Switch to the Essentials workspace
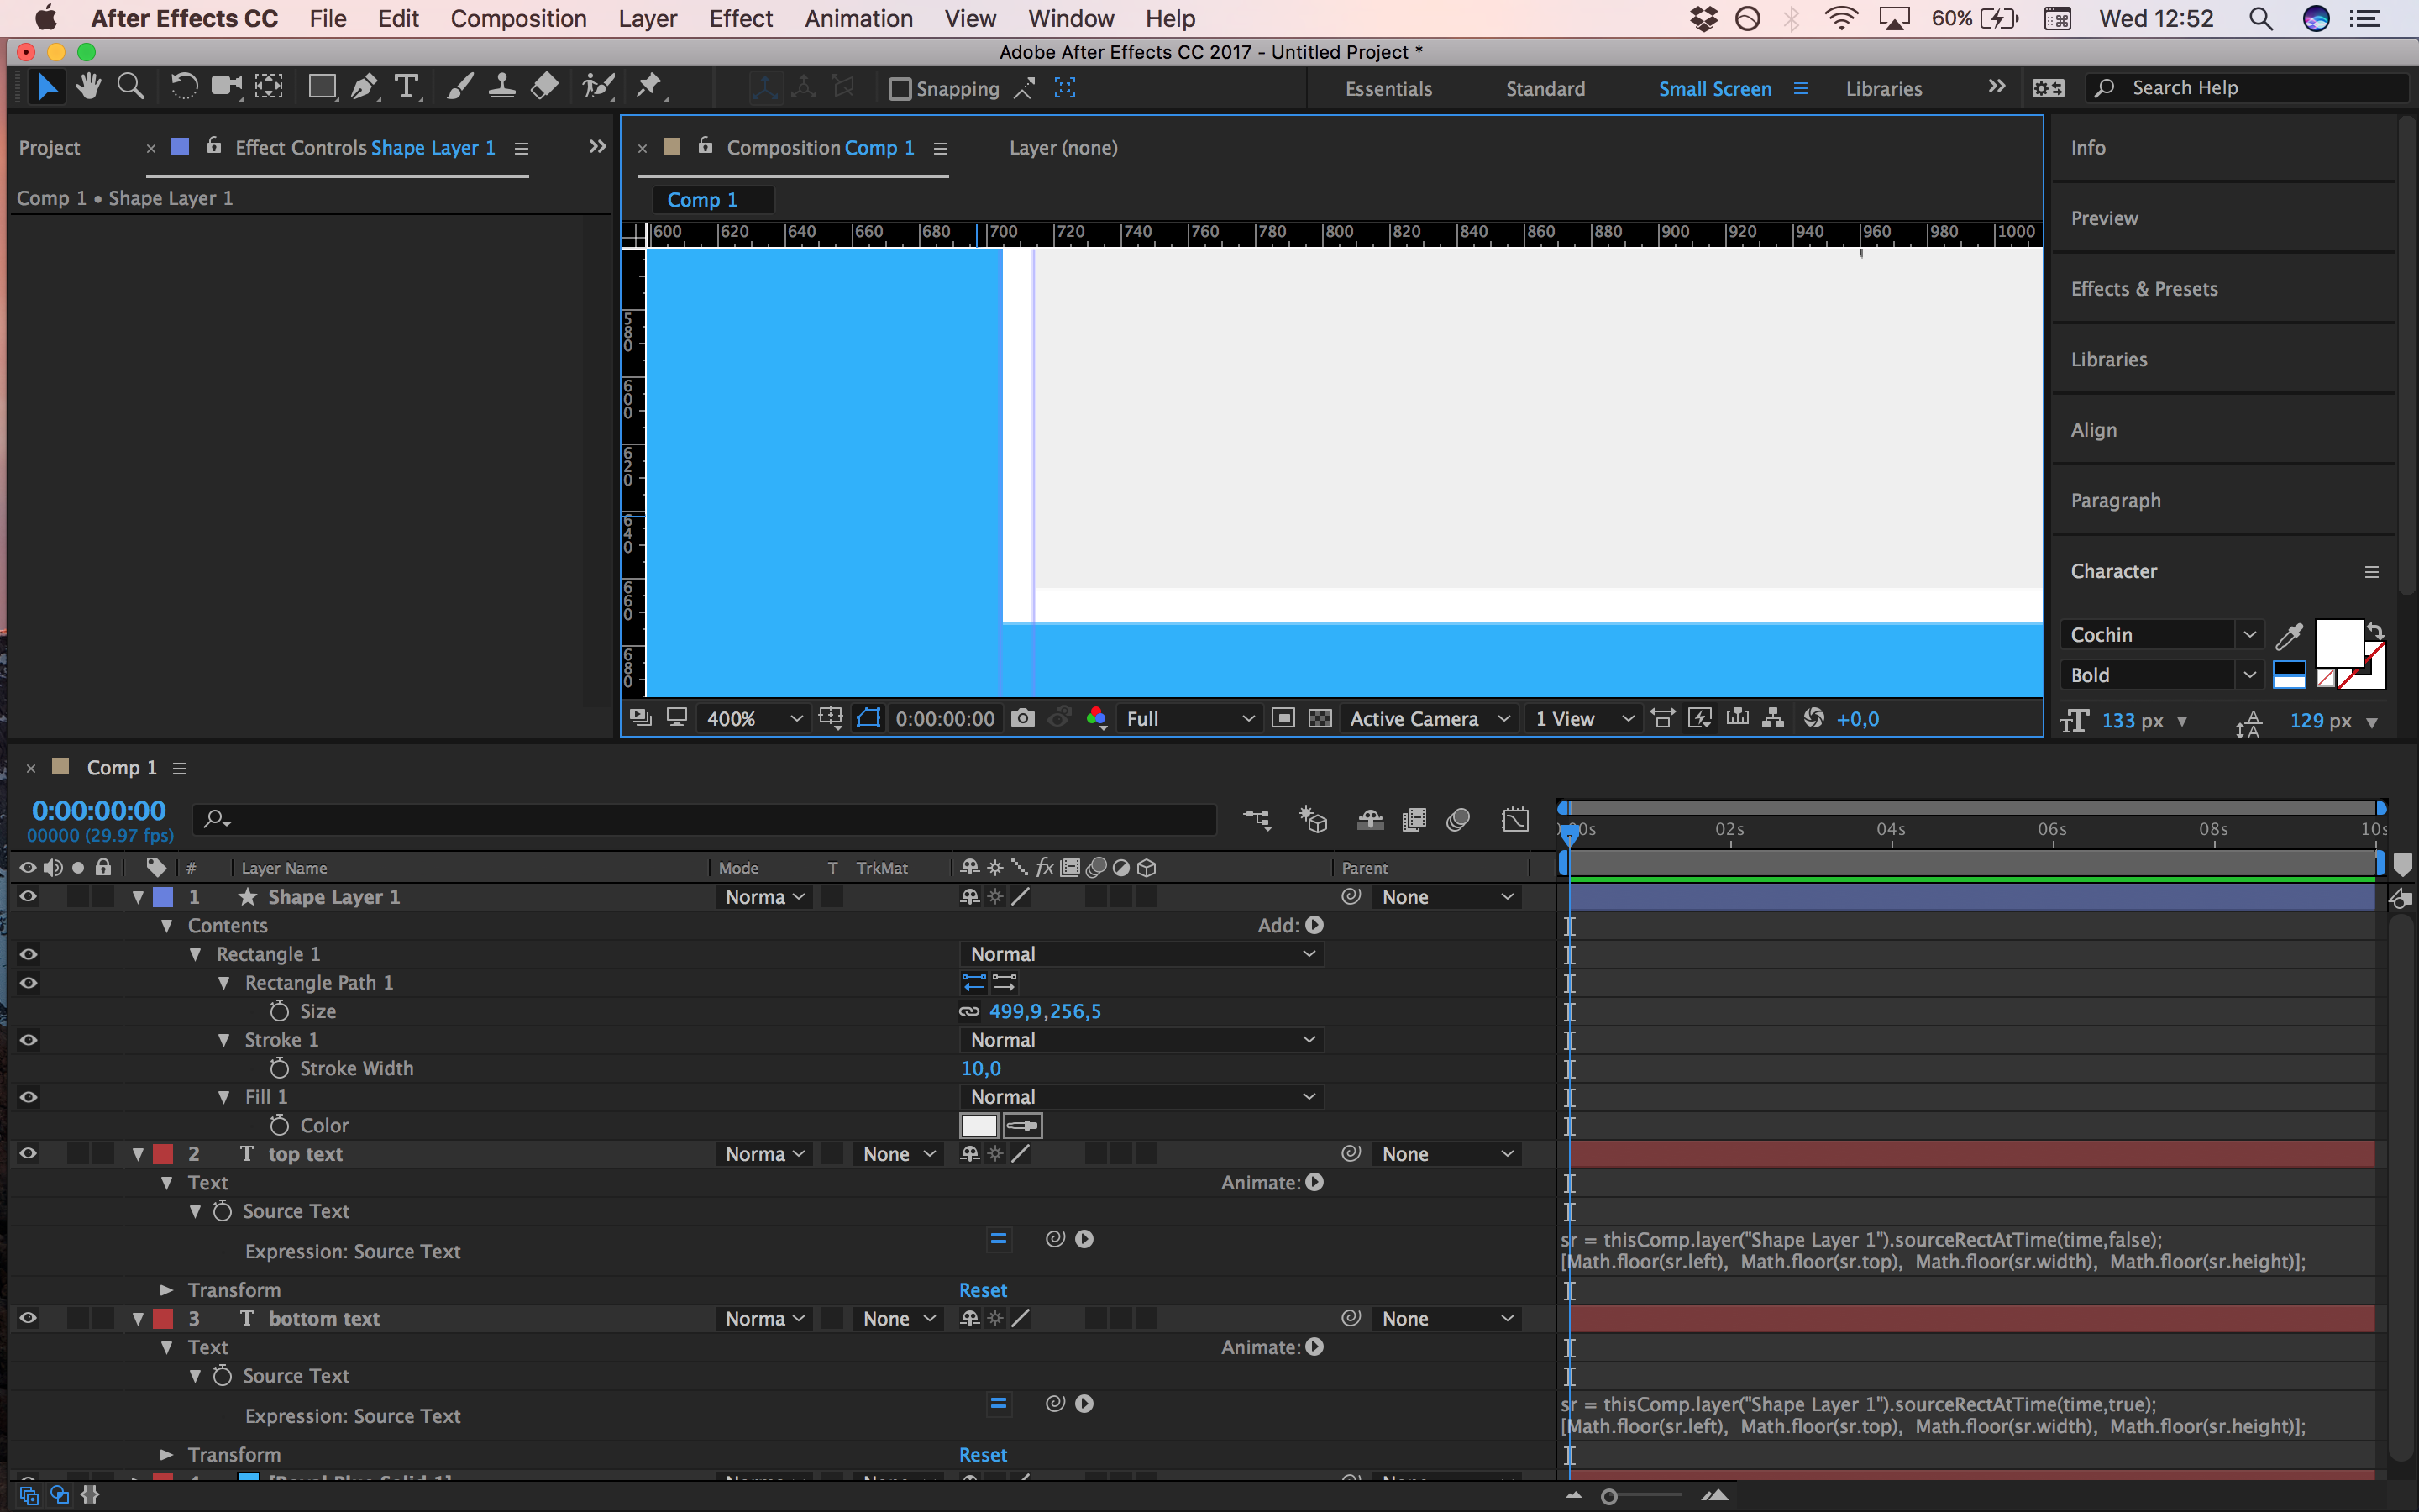The height and width of the screenshot is (1512, 2419). tap(1388, 89)
